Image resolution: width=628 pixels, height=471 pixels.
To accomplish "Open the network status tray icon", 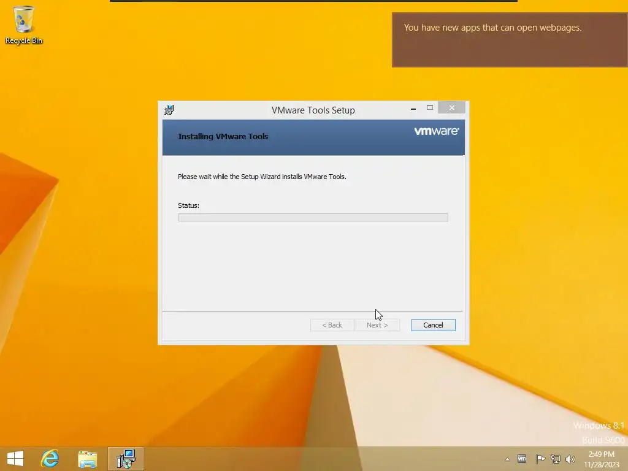I will coord(556,459).
